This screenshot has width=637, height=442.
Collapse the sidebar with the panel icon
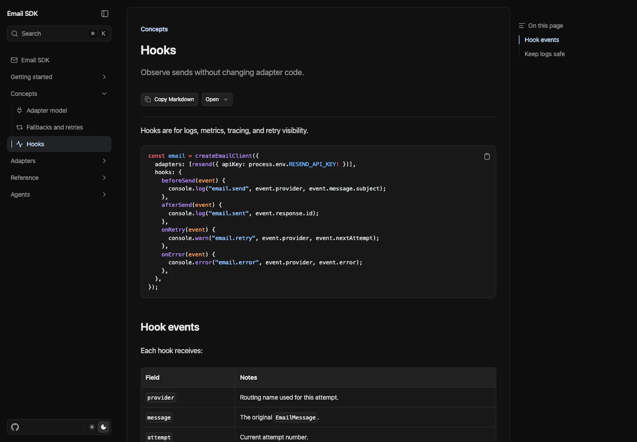click(x=105, y=14)
